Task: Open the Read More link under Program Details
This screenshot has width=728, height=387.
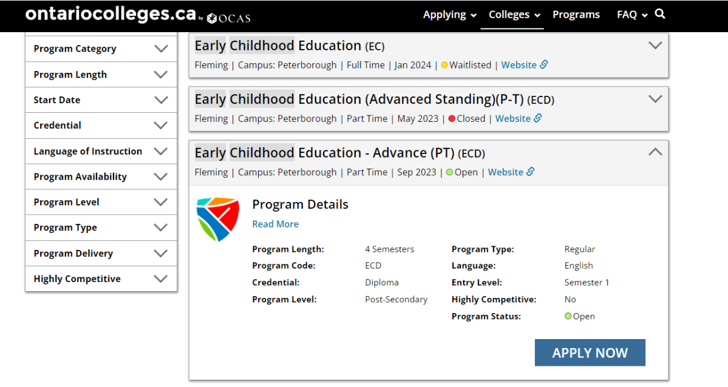Action: coord(275,224)
